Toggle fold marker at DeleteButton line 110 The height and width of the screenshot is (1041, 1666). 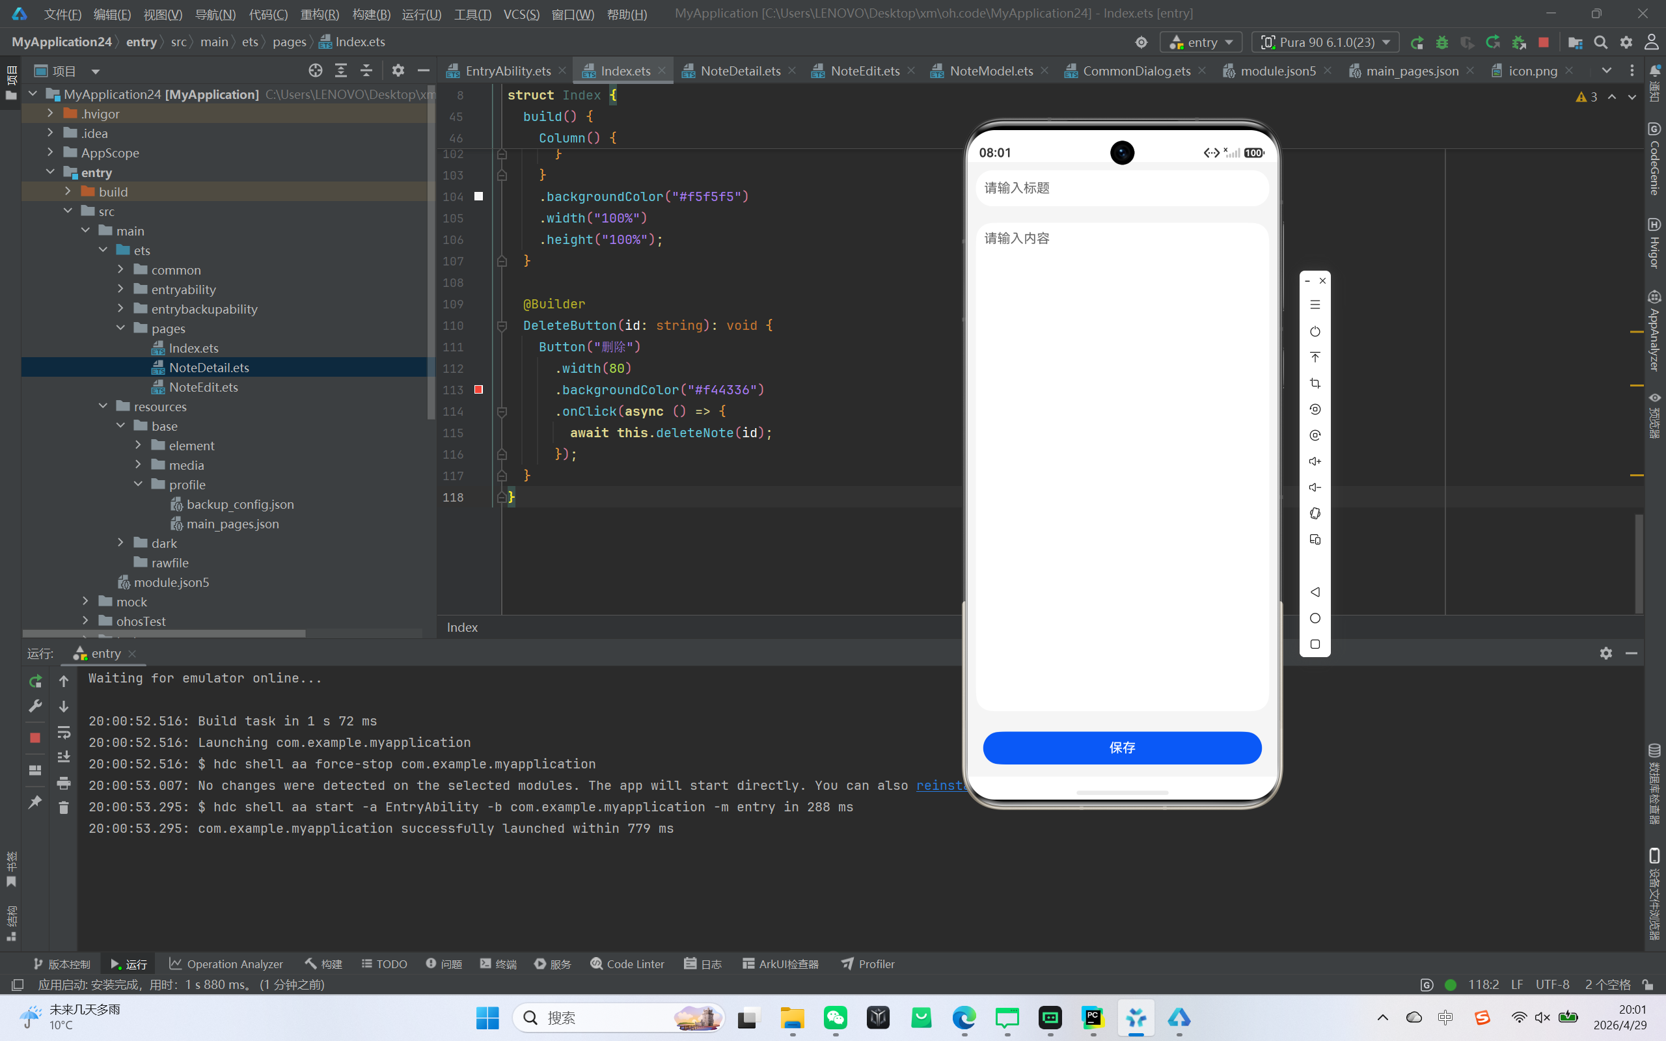(502, 326)
